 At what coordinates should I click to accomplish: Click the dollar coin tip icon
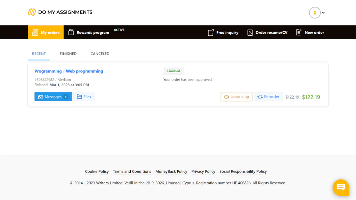pos(226,97)
